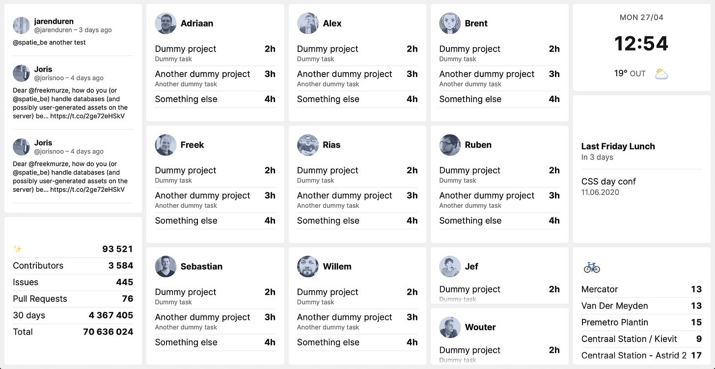The height and width of the screenshot is (369, 715).
Task: Click Freek's profile avatar
Action: [165, 145]
